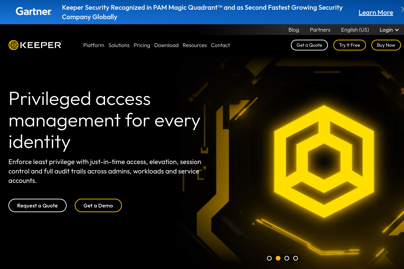Open the Contact menu item
The image size is (404, 269).
pyautogui.click(x=221, y=45)
